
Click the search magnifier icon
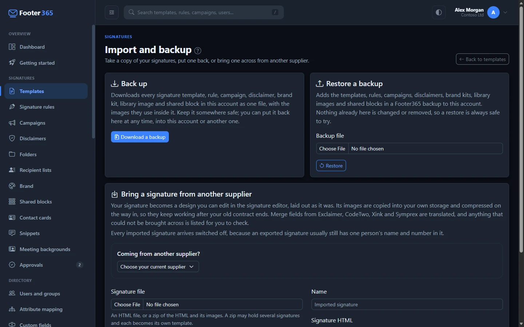coord(132,12)
